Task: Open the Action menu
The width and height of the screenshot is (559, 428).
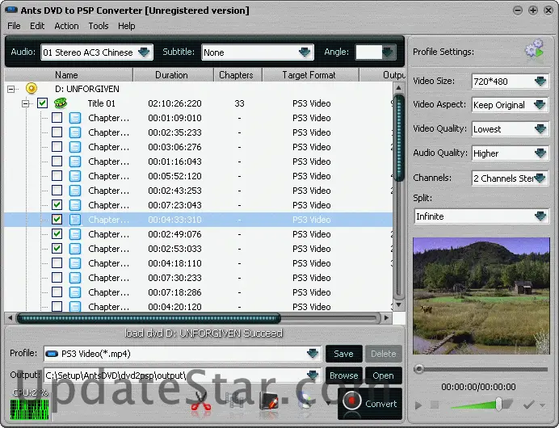Action: tap(66, 26)
